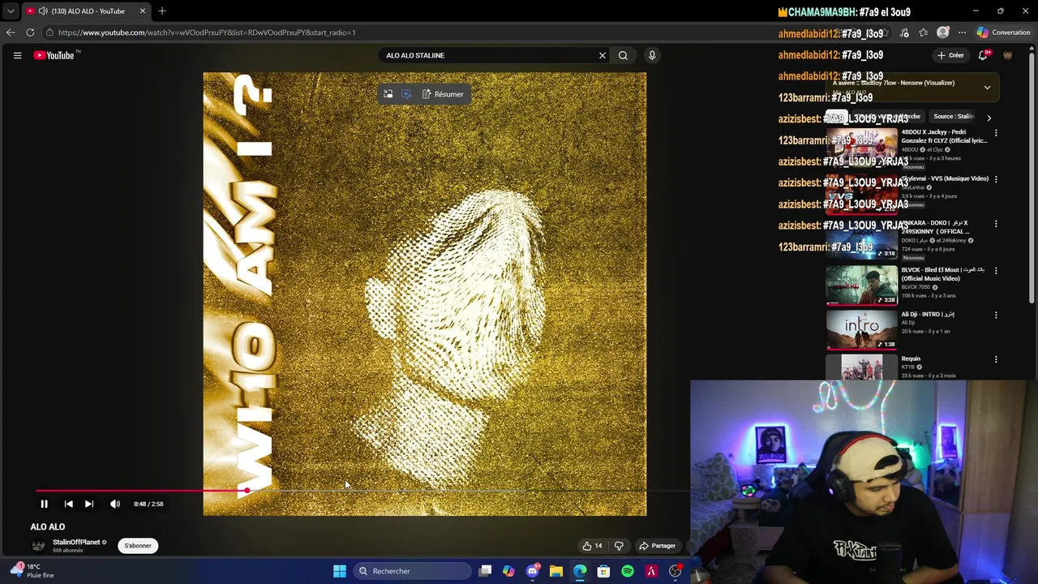
Task: Subscribe with the S'abonner button
Action: (x=138, y=546)
